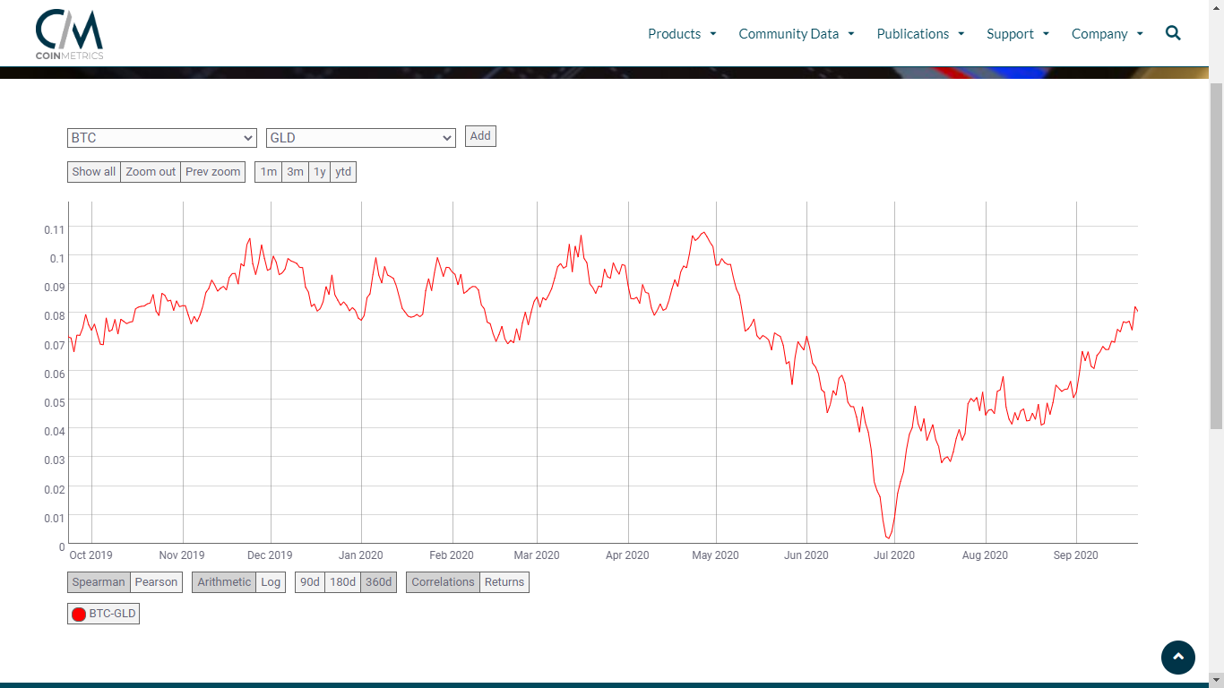Click the scroll-to-top arrow button

tap(1177, 657)
